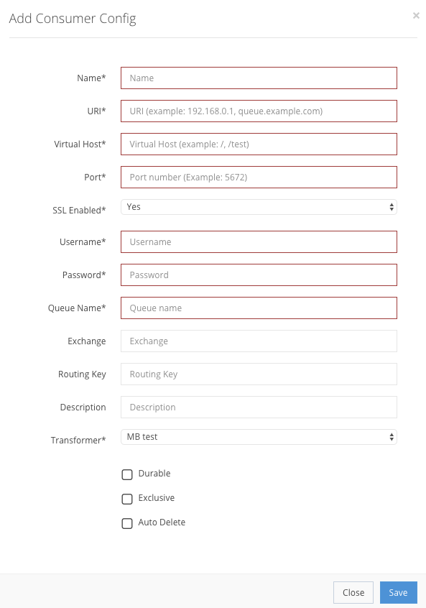
Task: Focus the Port number field
Action: (x=259, y=178)
